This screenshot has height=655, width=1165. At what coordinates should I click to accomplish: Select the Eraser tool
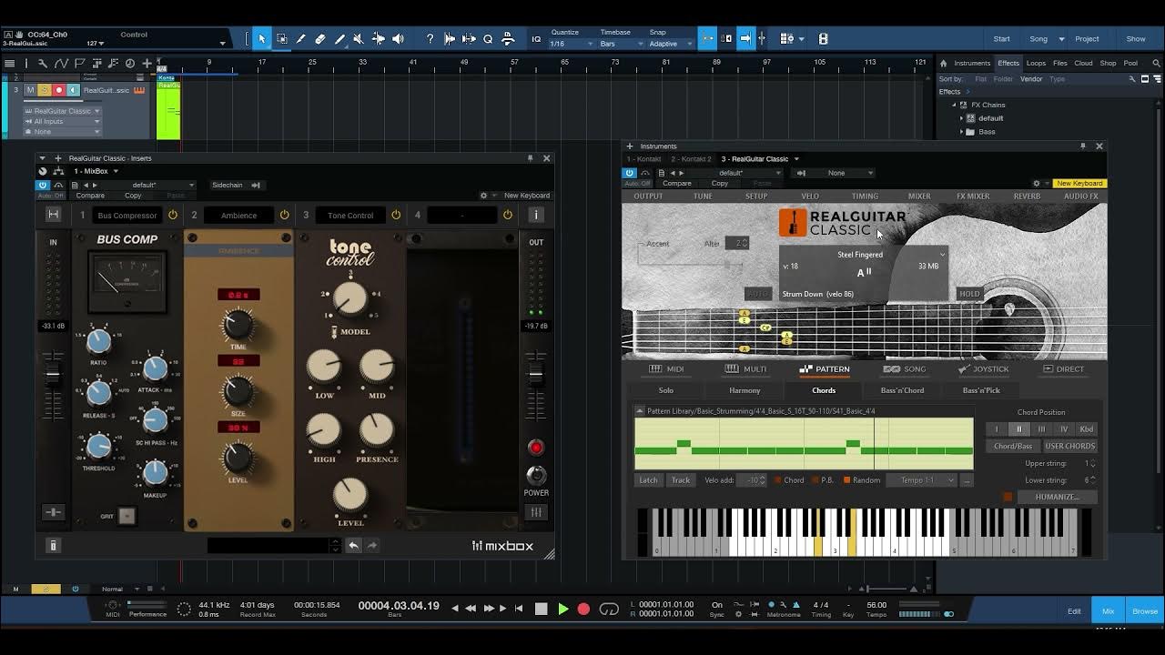click(x=320, y=39)
